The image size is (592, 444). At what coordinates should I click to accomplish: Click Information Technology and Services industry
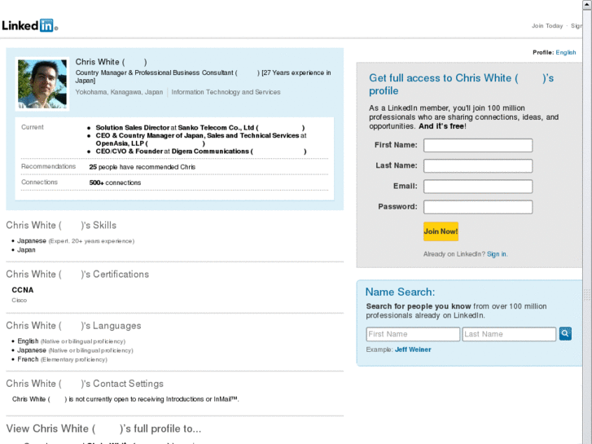tap(226, 92)
